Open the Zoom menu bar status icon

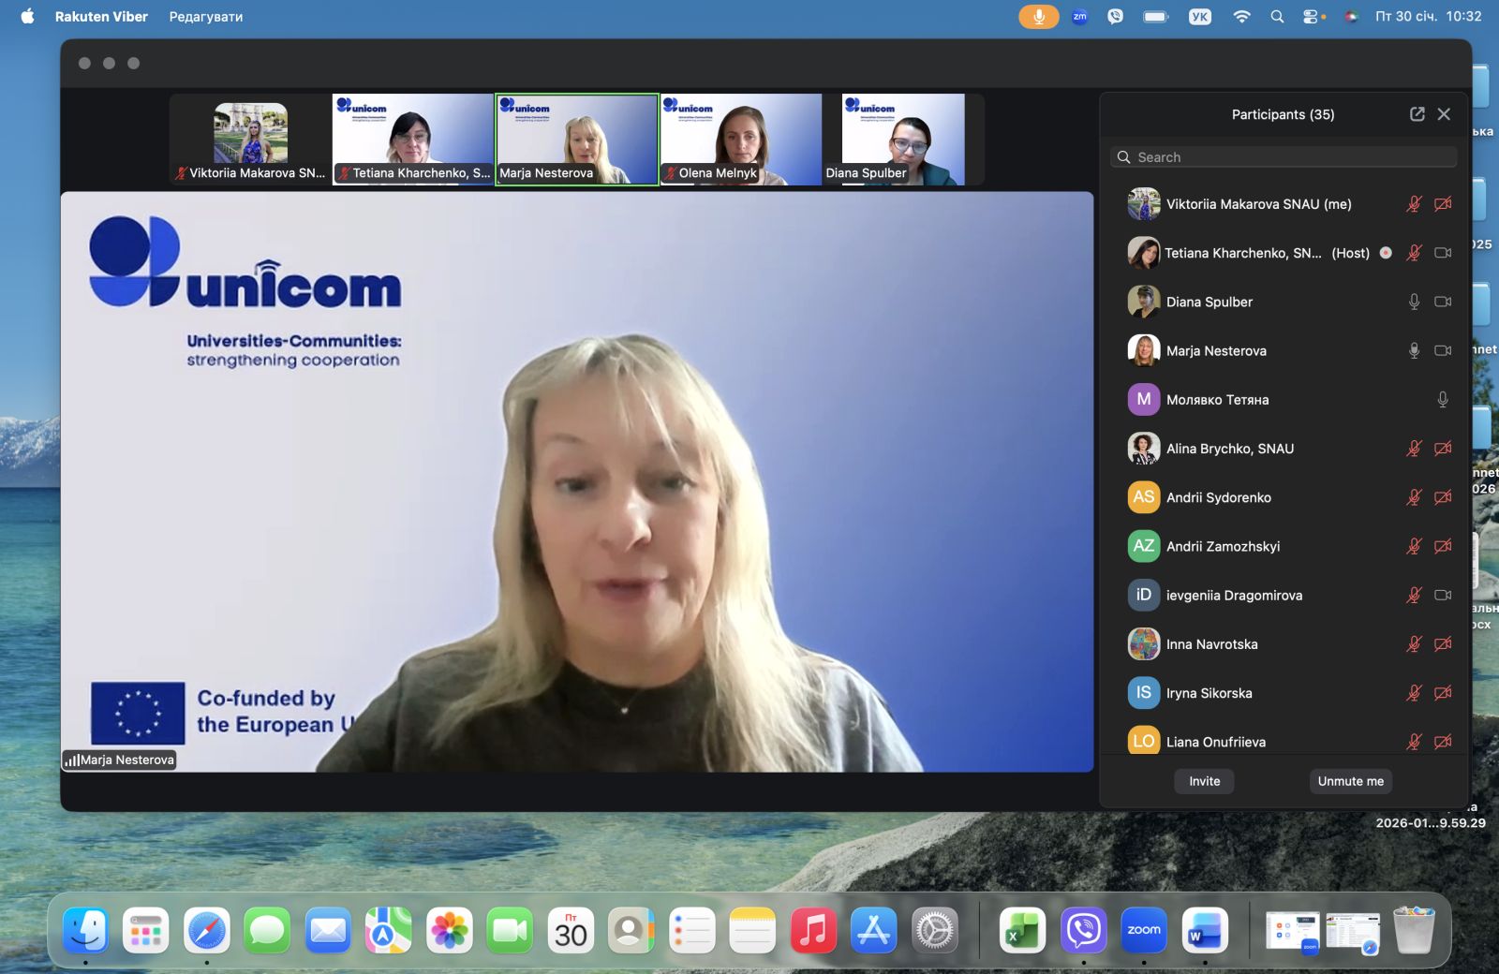1079,17
